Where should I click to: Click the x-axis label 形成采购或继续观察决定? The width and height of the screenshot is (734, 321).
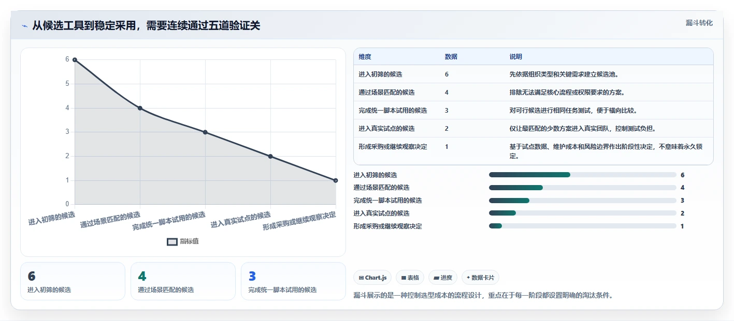[x=299, y=221]
